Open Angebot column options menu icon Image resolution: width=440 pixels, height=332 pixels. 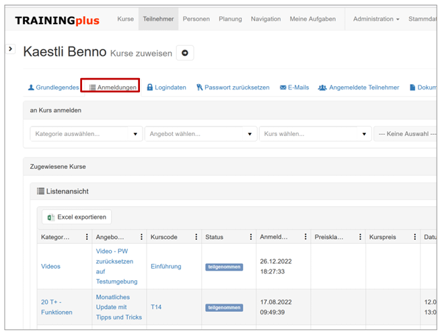pyautogui.click(x=141, y=237)
